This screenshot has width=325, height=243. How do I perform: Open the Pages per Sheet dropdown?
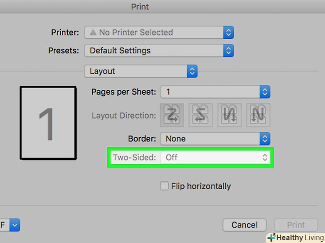click(215, 92)
